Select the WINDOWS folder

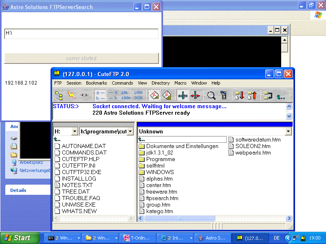[x=156, y=172]
